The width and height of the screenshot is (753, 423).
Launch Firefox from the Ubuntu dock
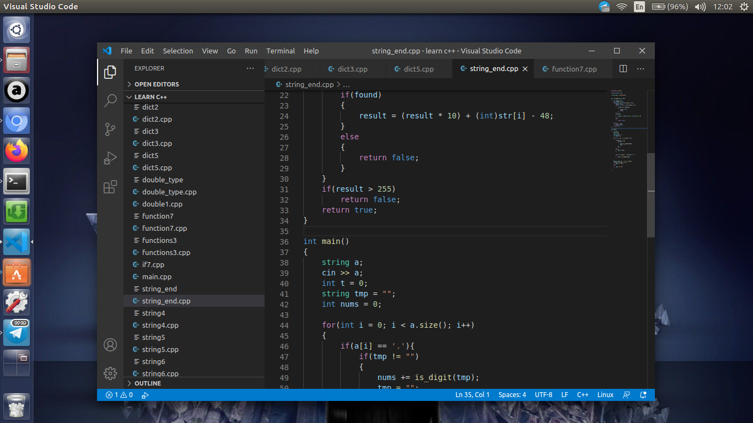click(x=17, y=150)
